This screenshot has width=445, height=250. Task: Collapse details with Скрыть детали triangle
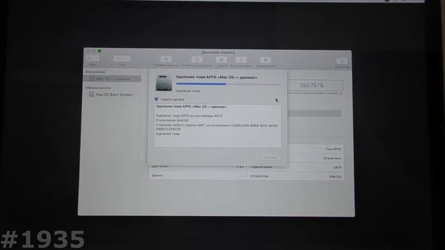click(156, 99)
